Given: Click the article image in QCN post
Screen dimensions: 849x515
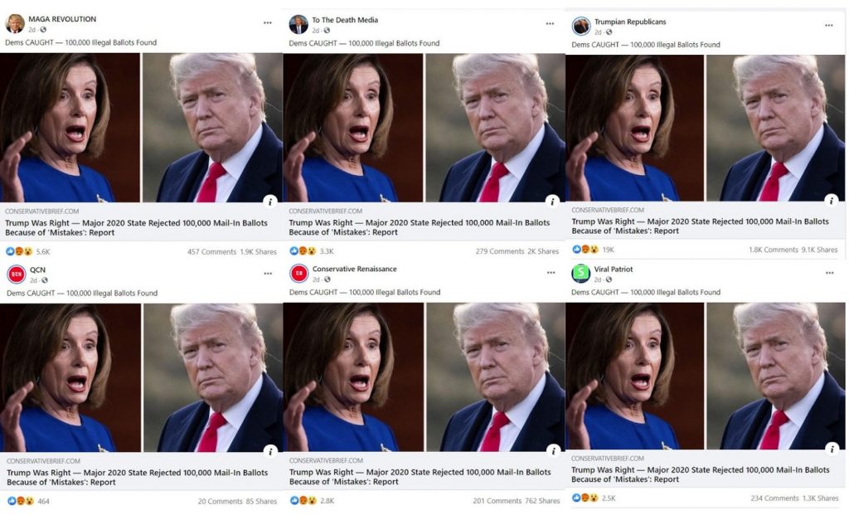Looking at the screenshot, I should [x=141, y=377].
